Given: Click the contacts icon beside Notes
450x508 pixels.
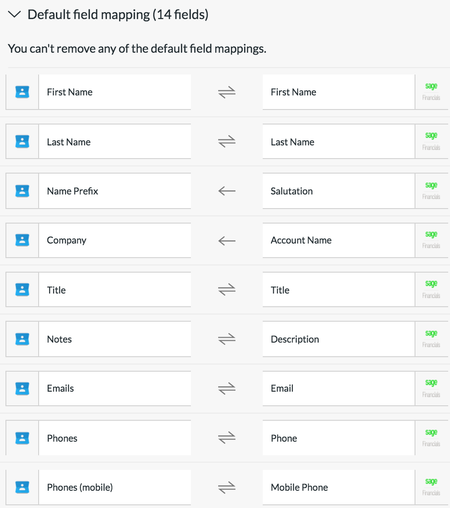Looking at the screenshot, I should pos(22,339).
